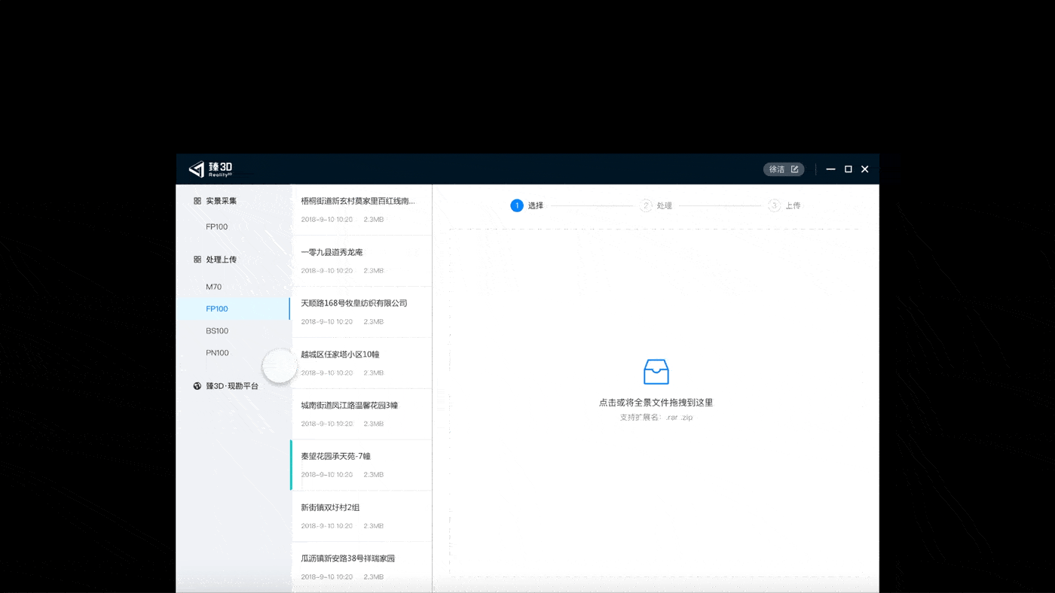
Task: Click the 点击或将全景文件拖拽到这里 upload text
Action: (656, 403)
